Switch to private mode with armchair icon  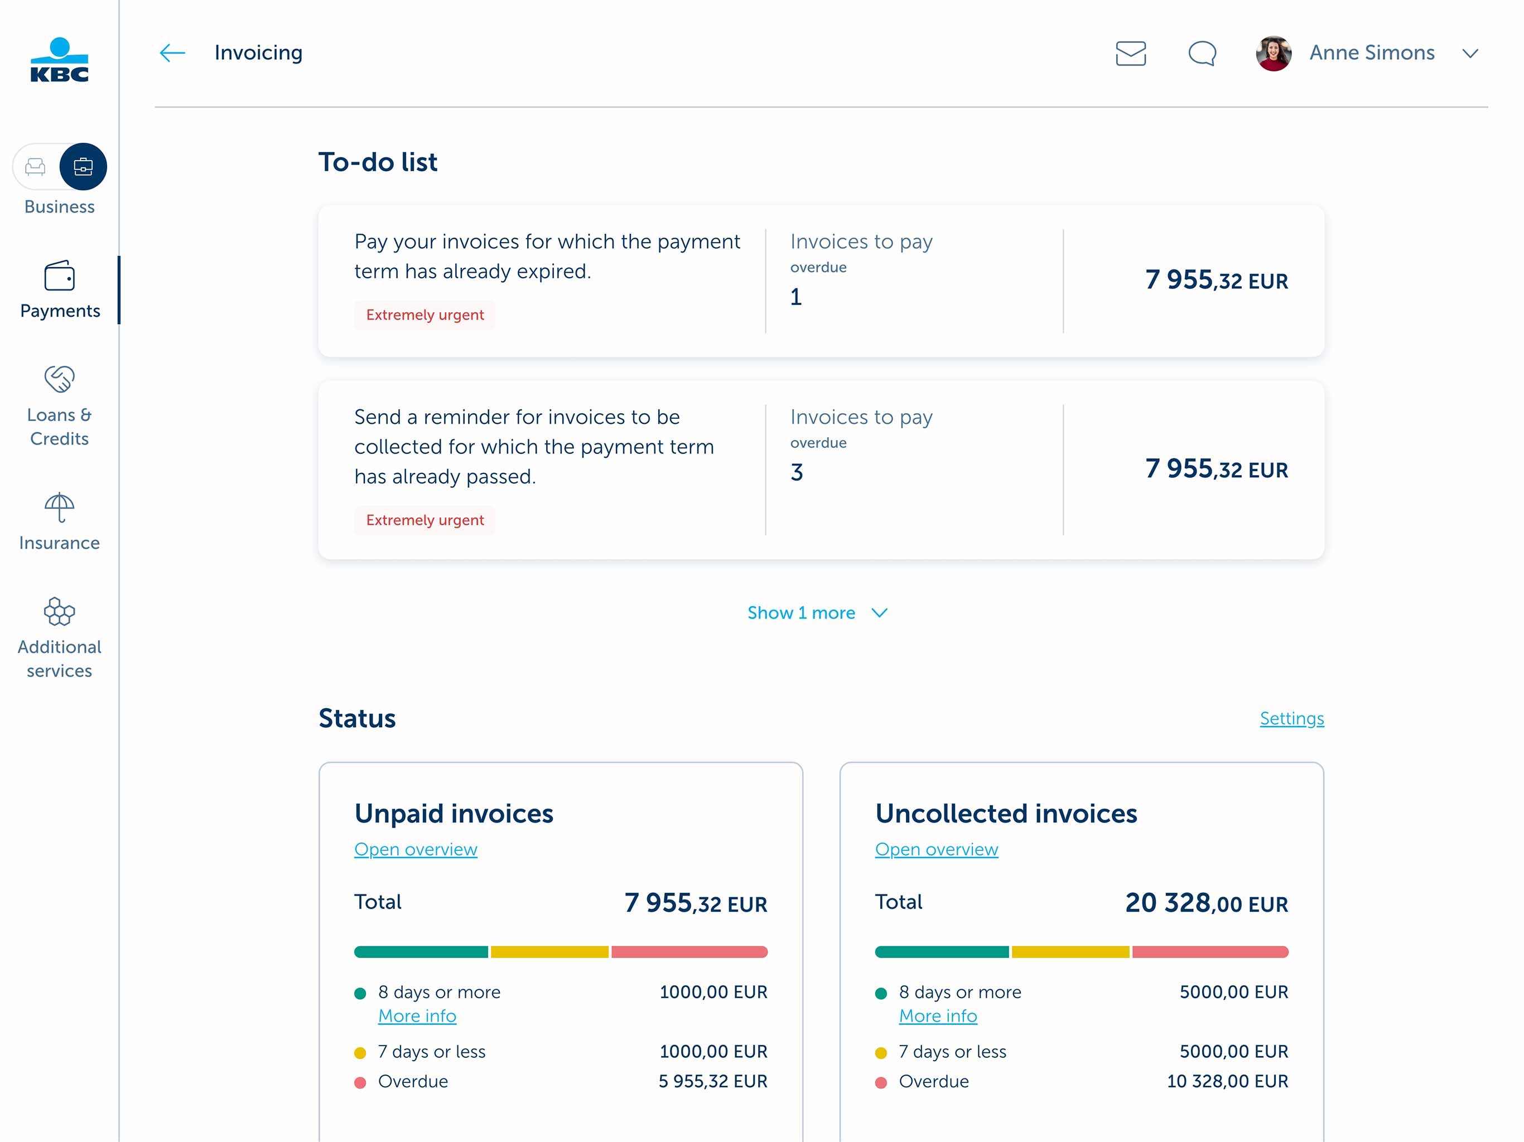click(x=35, y=167)
